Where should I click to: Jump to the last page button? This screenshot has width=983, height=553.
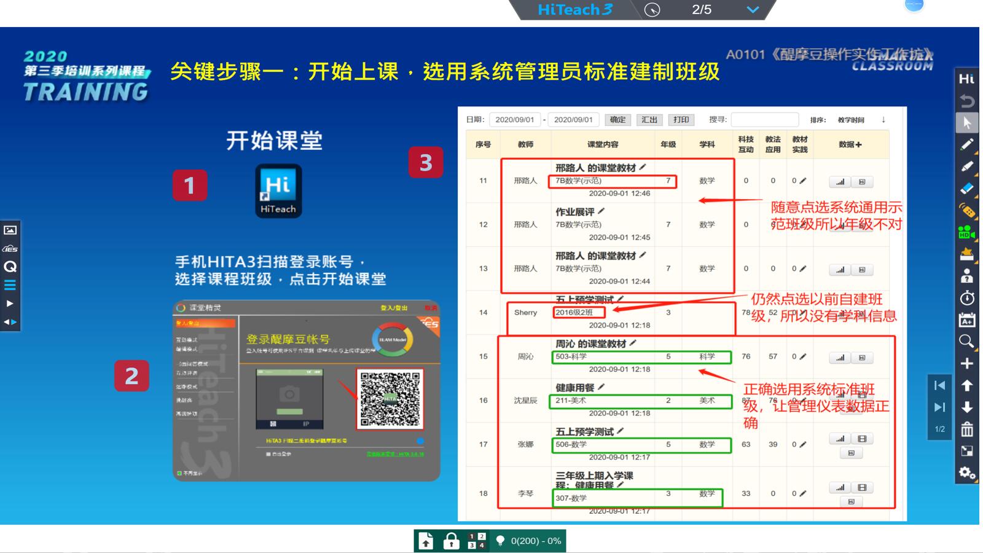939,407
